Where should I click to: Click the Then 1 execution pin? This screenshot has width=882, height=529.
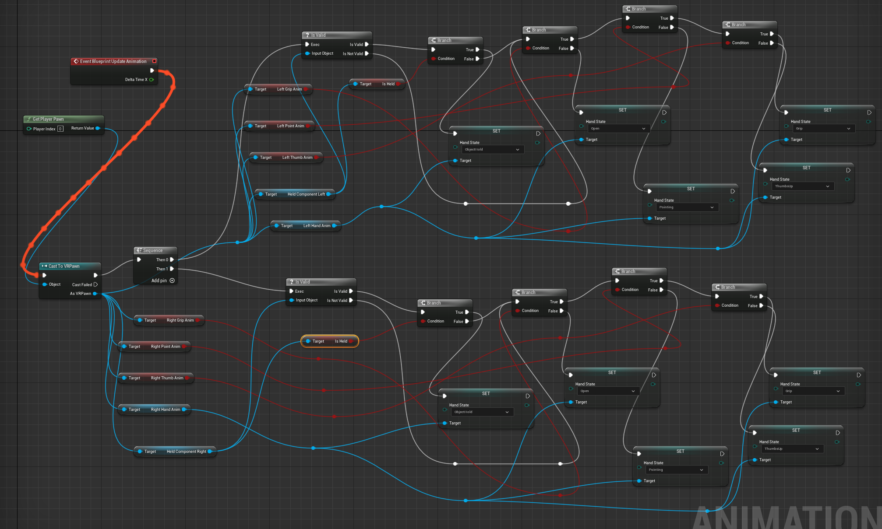point(172,269)
